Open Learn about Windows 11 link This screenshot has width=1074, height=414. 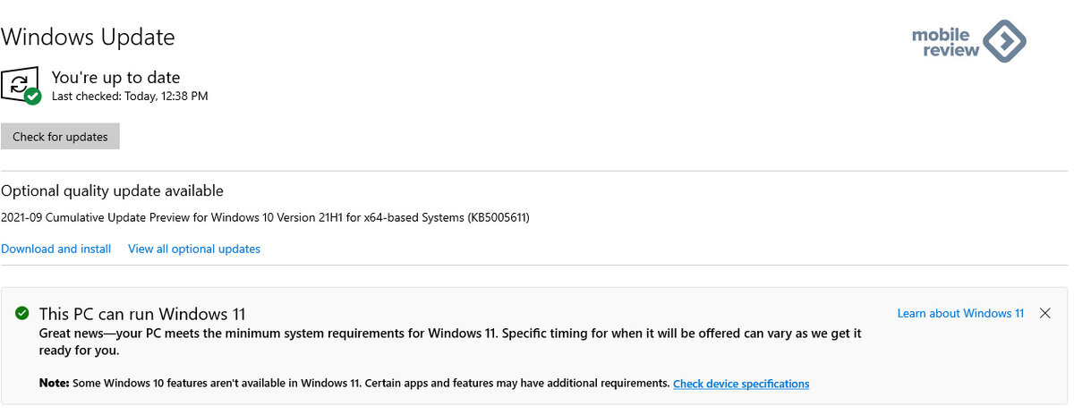coord(960,313)
